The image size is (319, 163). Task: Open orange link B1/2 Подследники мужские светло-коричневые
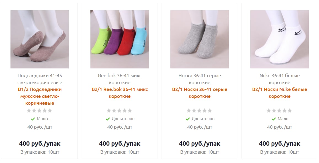click(40, 96)
